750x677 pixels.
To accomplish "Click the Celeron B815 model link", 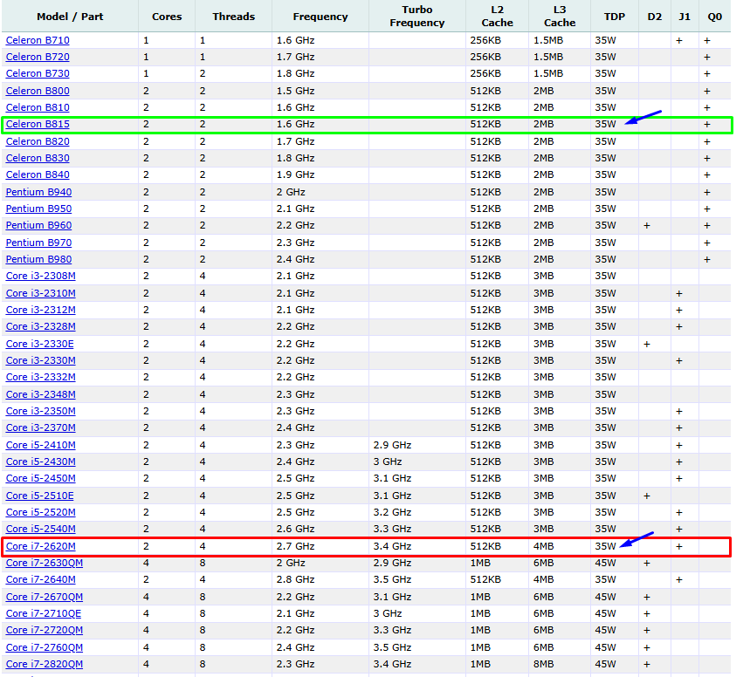I will 38,125.
